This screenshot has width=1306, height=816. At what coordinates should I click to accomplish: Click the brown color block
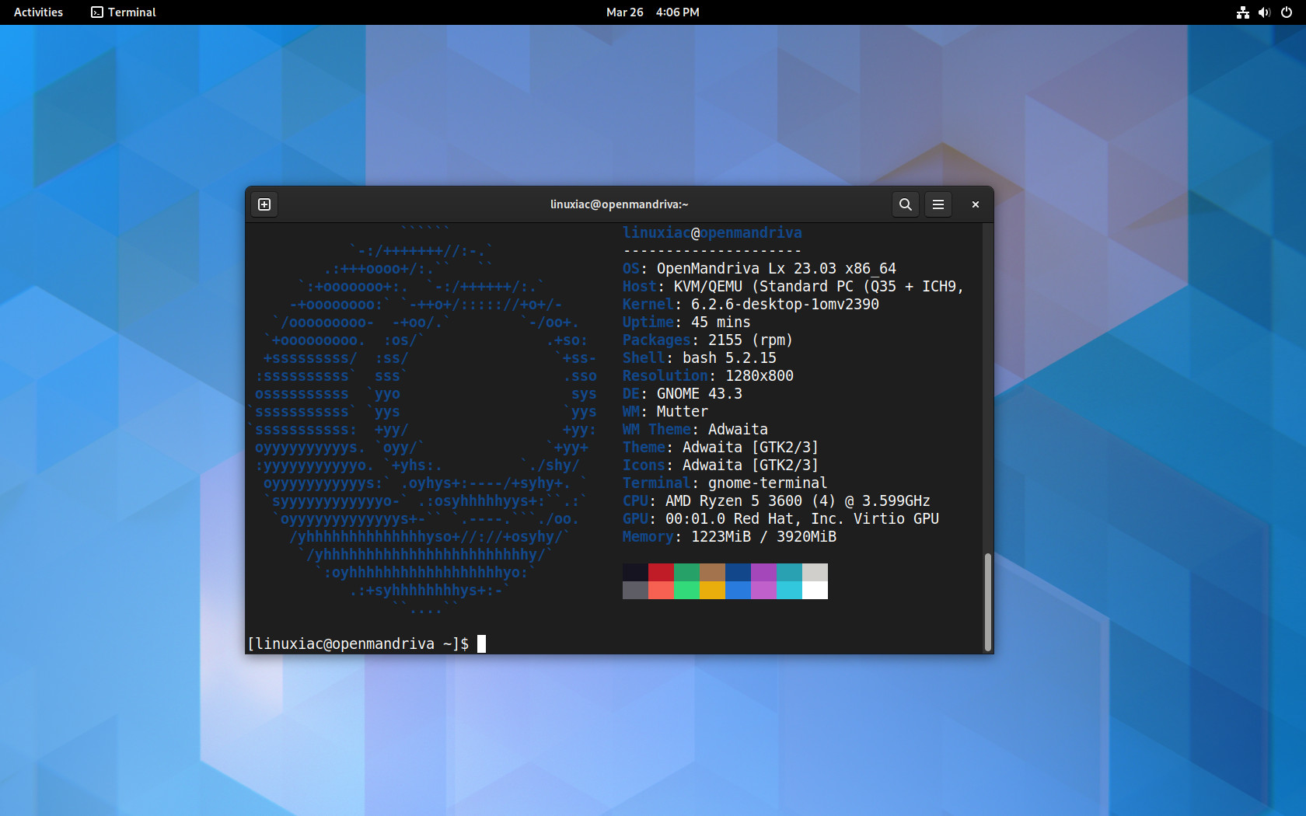pos(712,573)
